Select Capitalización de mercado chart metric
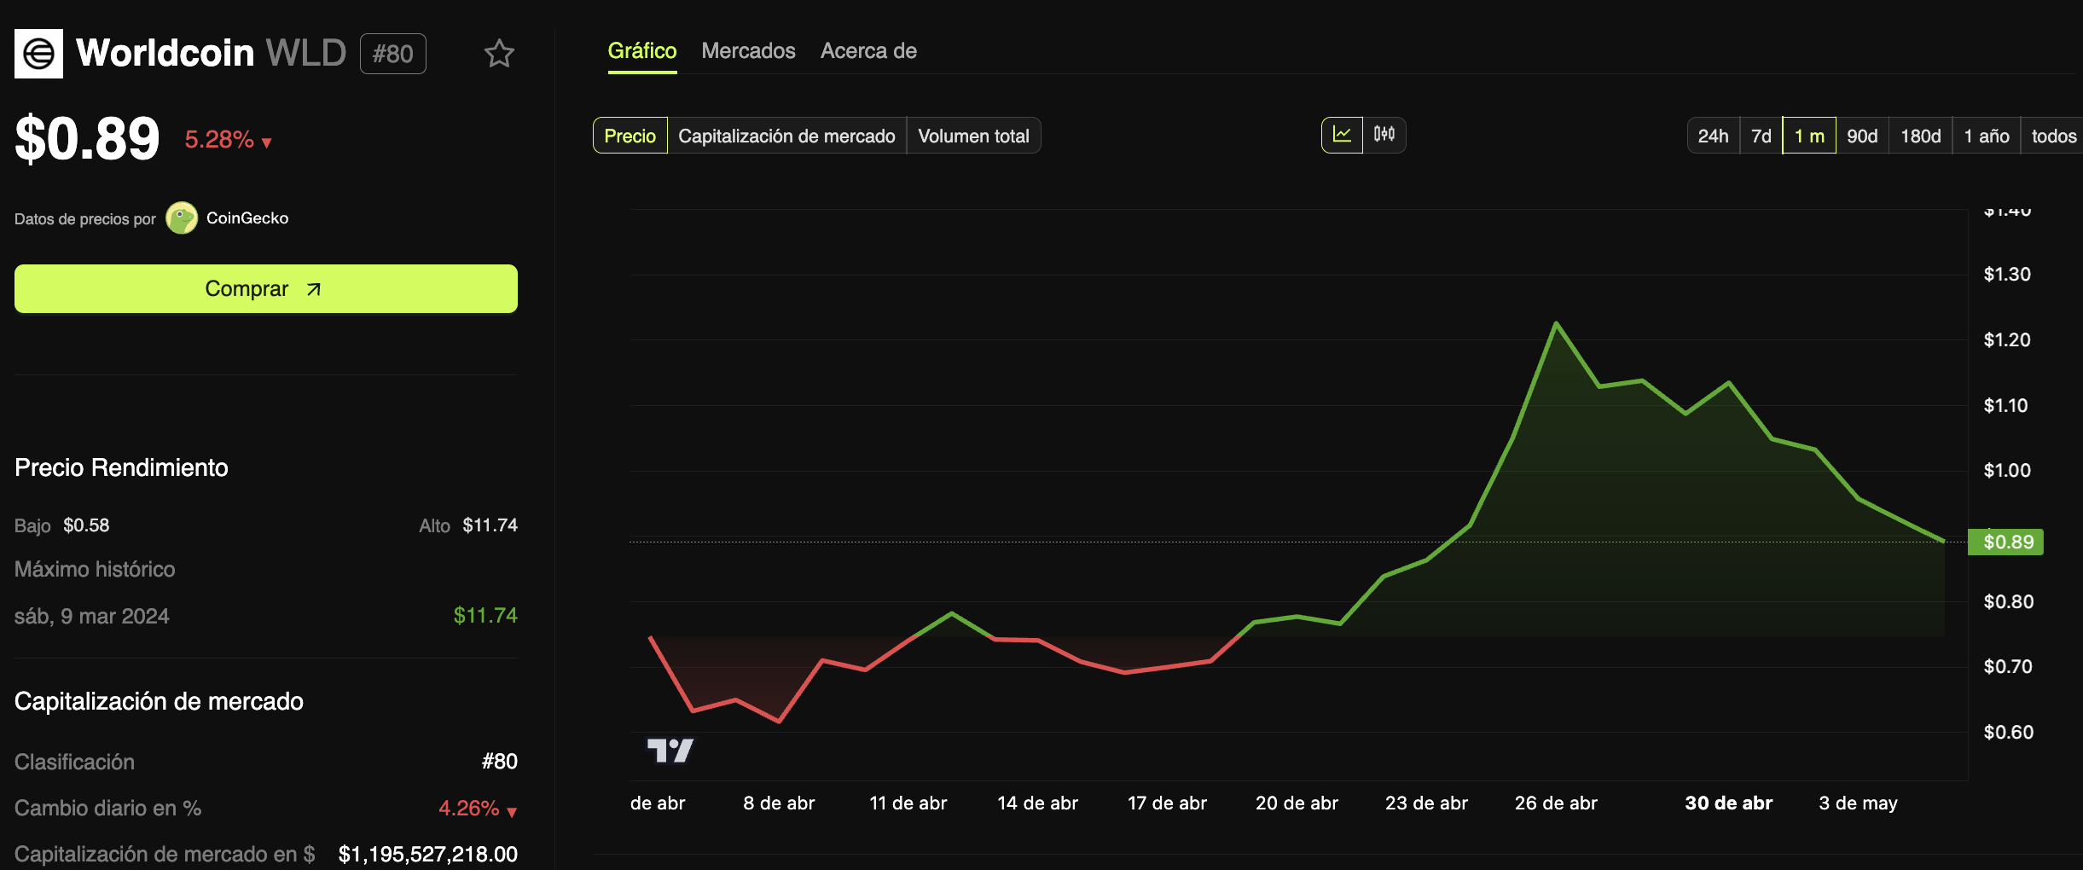 click(x=786, y=136)
